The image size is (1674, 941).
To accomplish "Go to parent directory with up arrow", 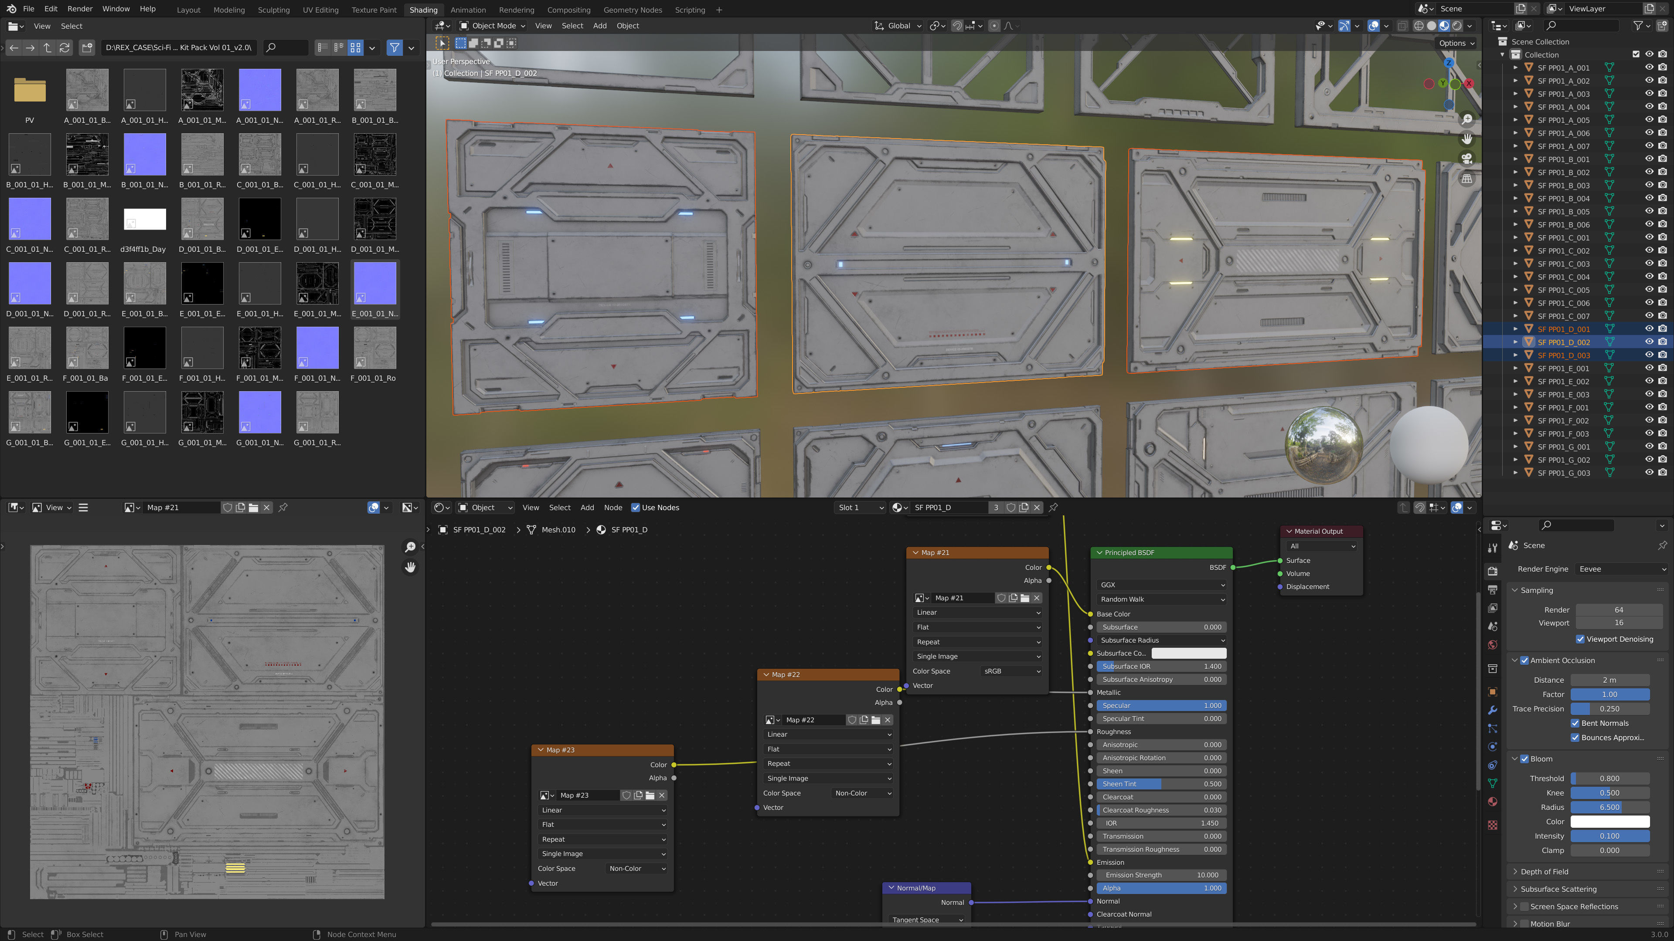I will tap(48, 47).
